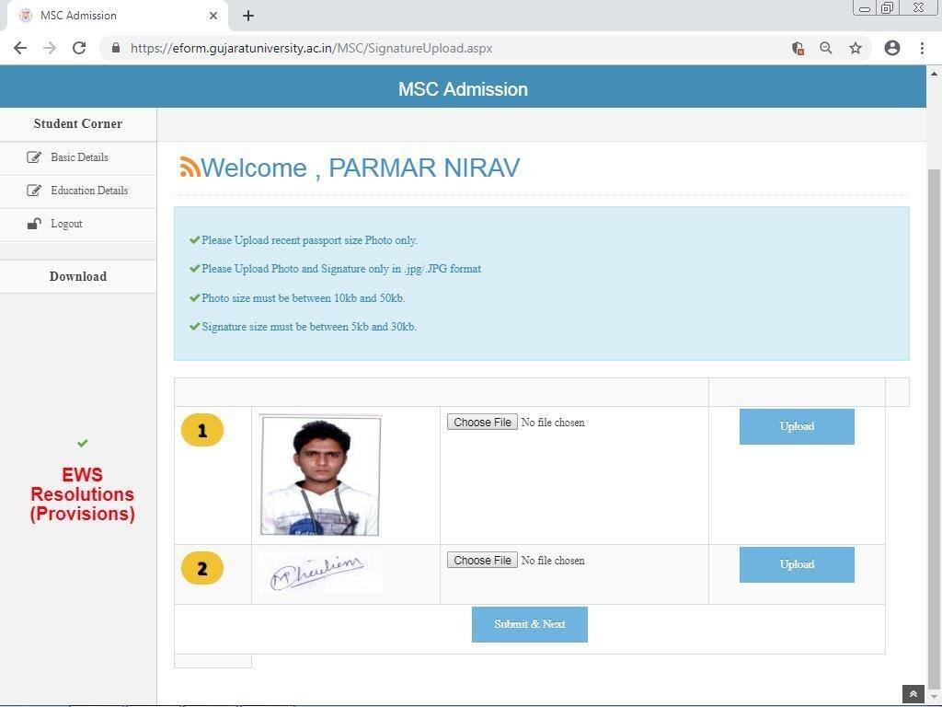The image size is (942, 707).
Task: Open the EWS Resolutions (Provisions) link
Action: coord(82,494)
